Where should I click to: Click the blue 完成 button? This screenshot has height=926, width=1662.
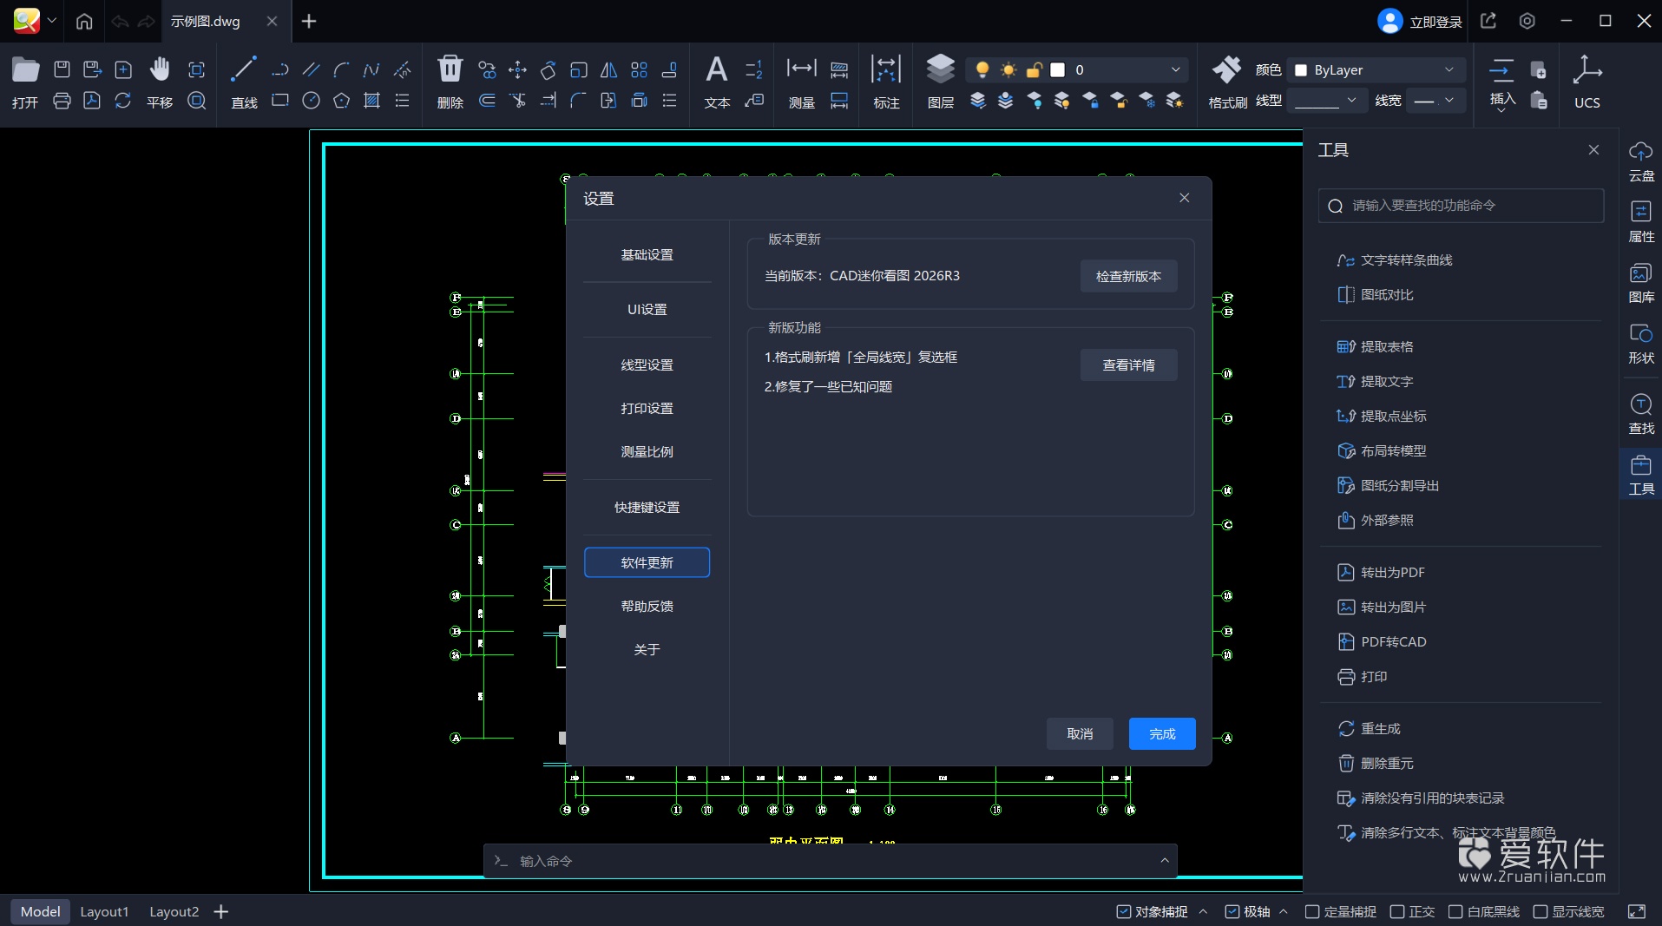click(x=1161, y=733)
